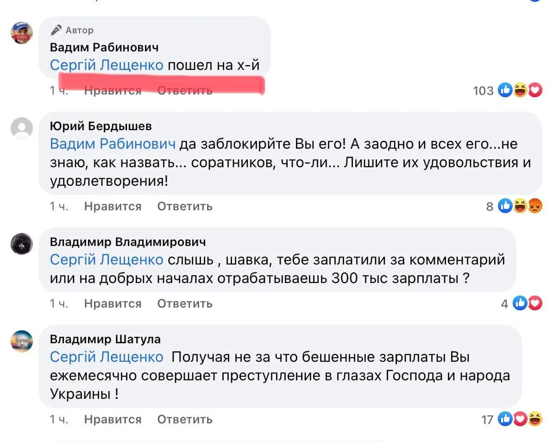This screenshot has height=441, width=553.
Task: Click the angry emoji on Бердышев's comment
Action: tap(535, 206)
